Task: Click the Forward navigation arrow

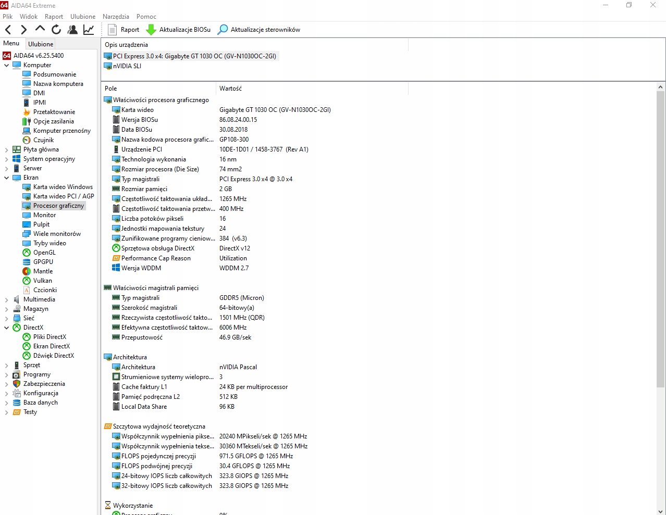Action: [x=23, y=30]
